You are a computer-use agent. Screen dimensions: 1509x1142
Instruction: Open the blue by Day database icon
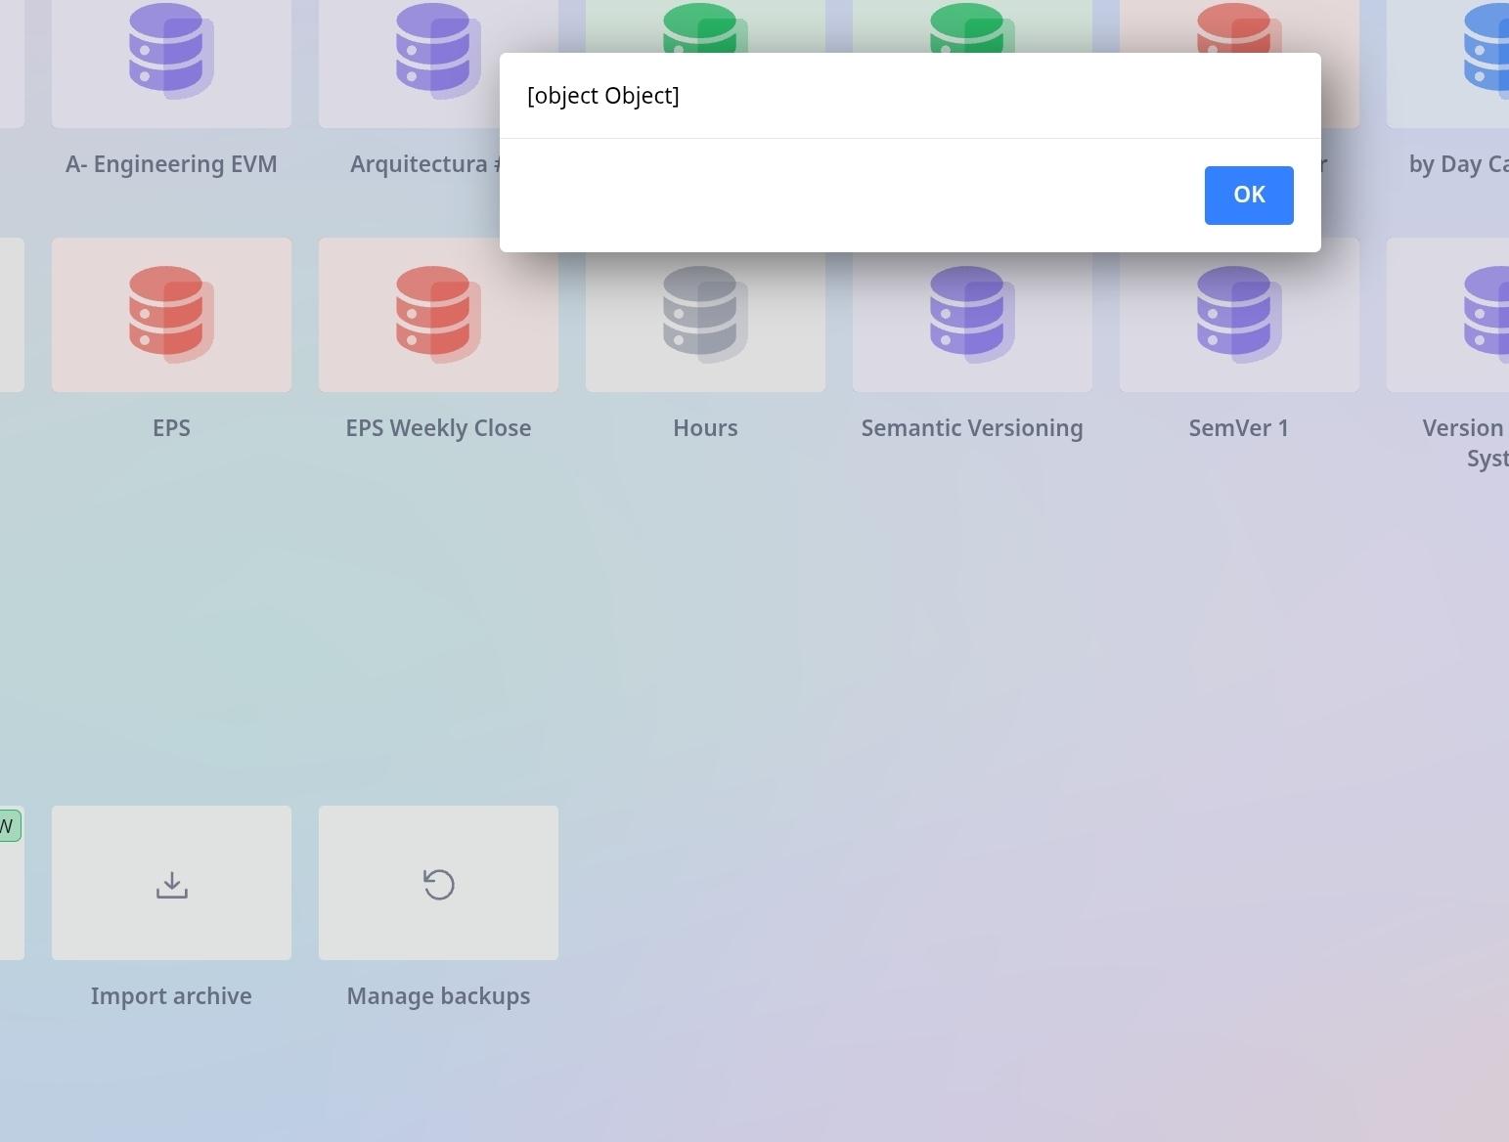point(1485,49)
